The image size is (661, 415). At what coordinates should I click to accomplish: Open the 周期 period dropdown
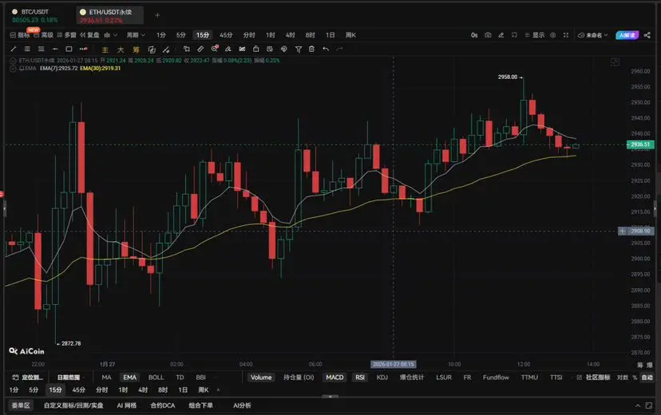[x=136, y=35]
